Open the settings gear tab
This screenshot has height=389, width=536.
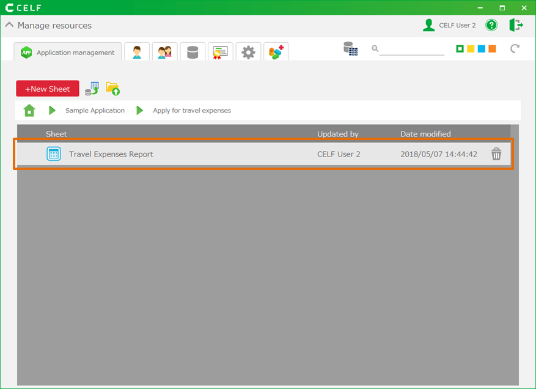point(248,53)
